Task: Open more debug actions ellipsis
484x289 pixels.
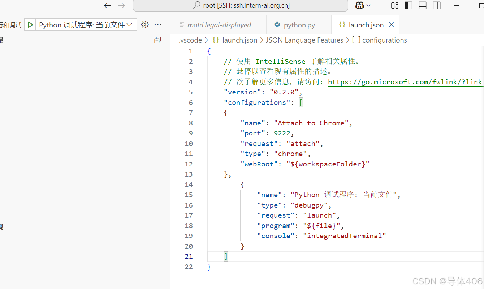Action: tap(158, 25)
